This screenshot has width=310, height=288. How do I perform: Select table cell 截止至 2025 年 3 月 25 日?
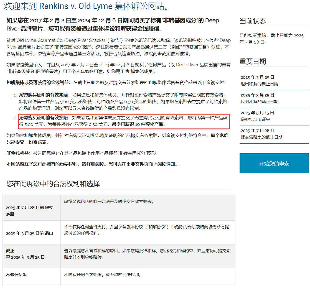(x=32, y=256)
